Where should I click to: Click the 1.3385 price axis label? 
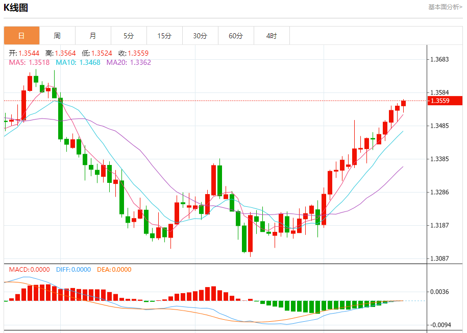click(x=439, y=159)
